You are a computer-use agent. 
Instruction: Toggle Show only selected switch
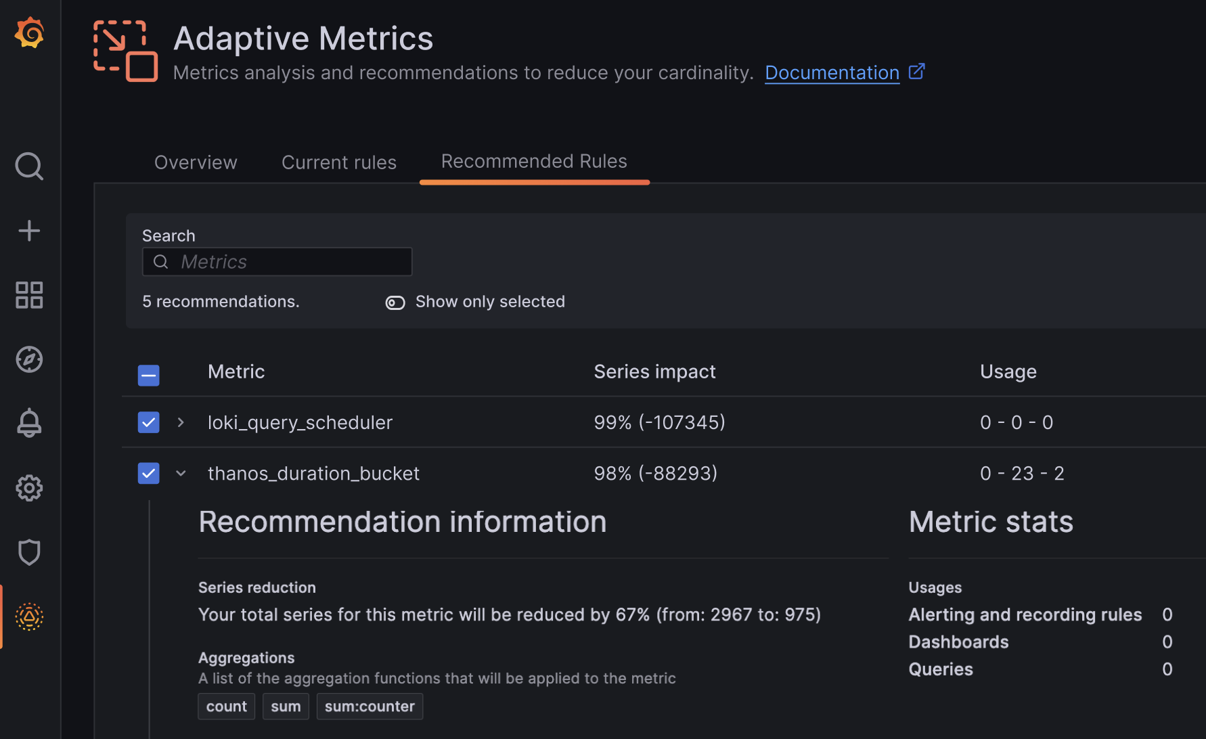pos(395,303)
